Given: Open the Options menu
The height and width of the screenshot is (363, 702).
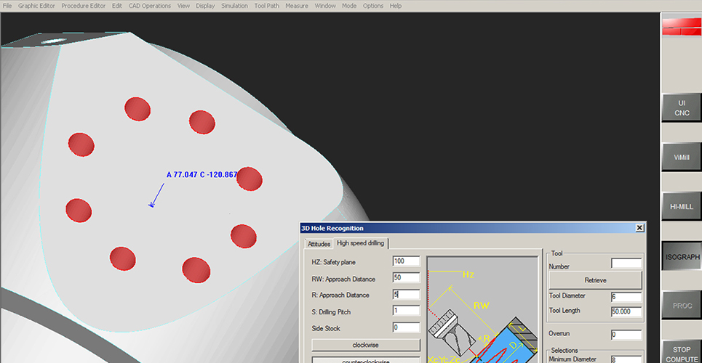Looking at the screenshot, I should pos(373,6).
